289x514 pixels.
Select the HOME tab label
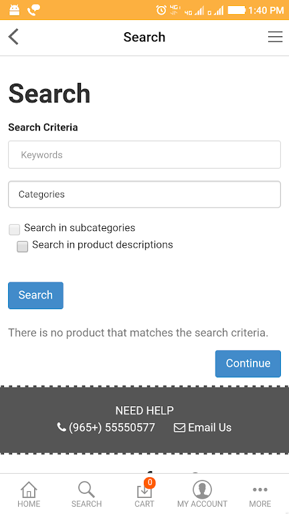29,504
